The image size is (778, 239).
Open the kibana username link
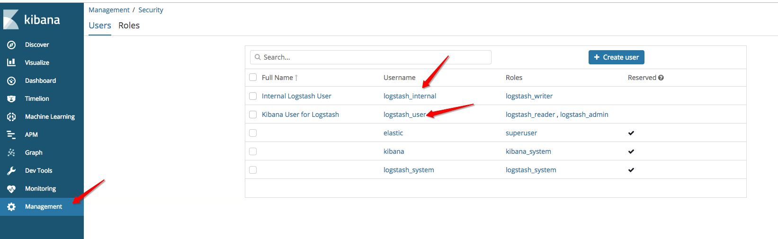pos(393,151)
